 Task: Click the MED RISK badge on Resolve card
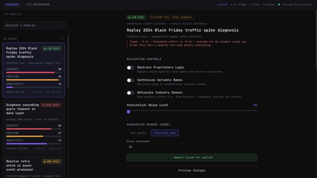(x=52, y=162)
